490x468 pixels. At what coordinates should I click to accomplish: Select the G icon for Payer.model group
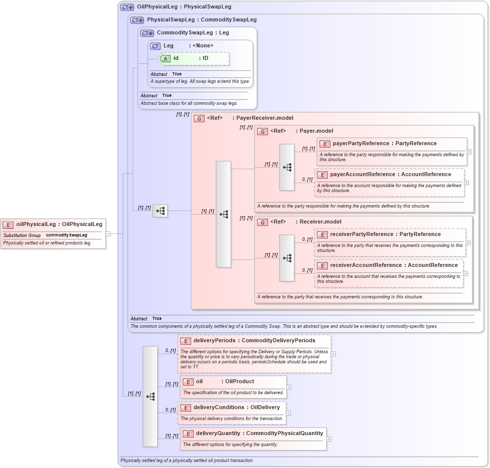click(x=261, y=132)
